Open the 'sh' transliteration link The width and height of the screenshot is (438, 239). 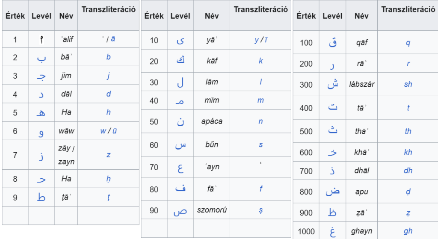(408, 84)
